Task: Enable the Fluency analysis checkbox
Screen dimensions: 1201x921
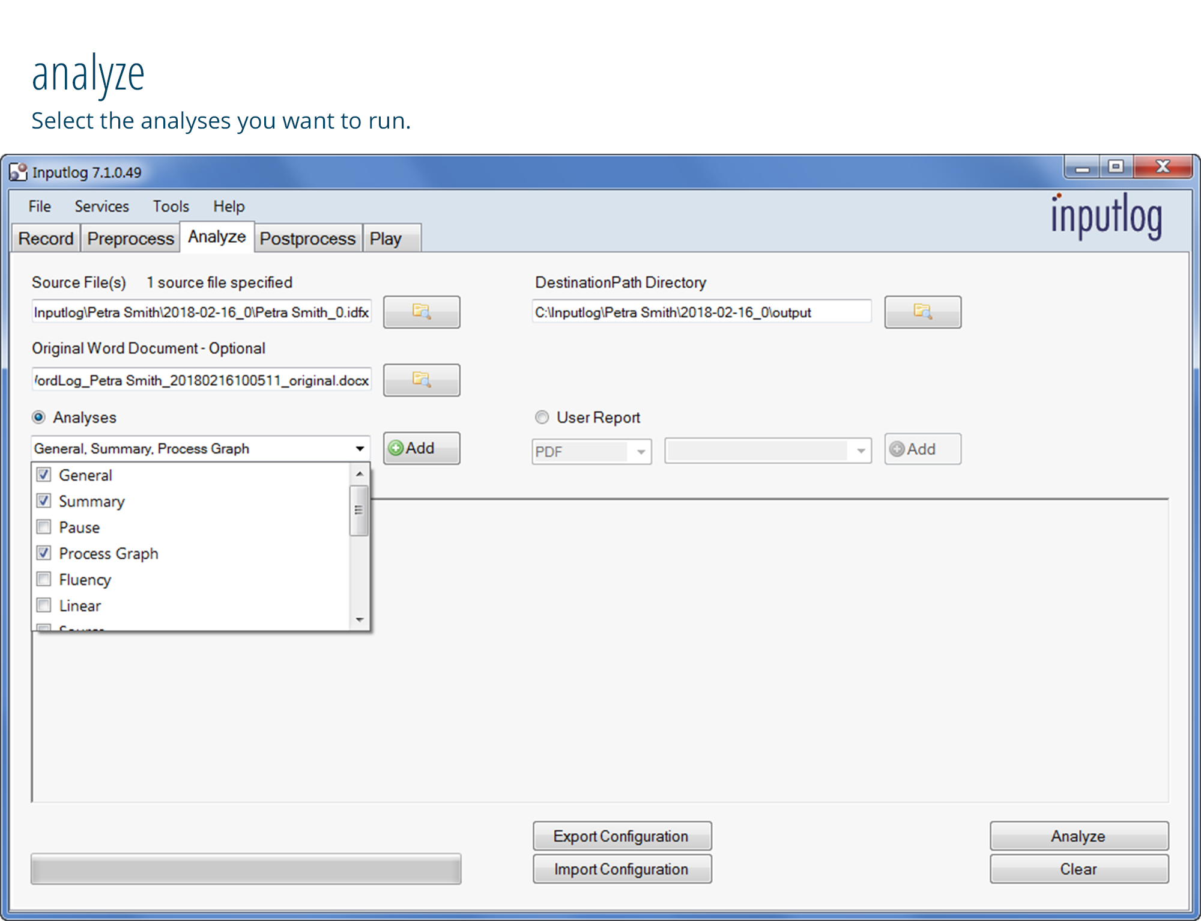Action: coord(44,579)
